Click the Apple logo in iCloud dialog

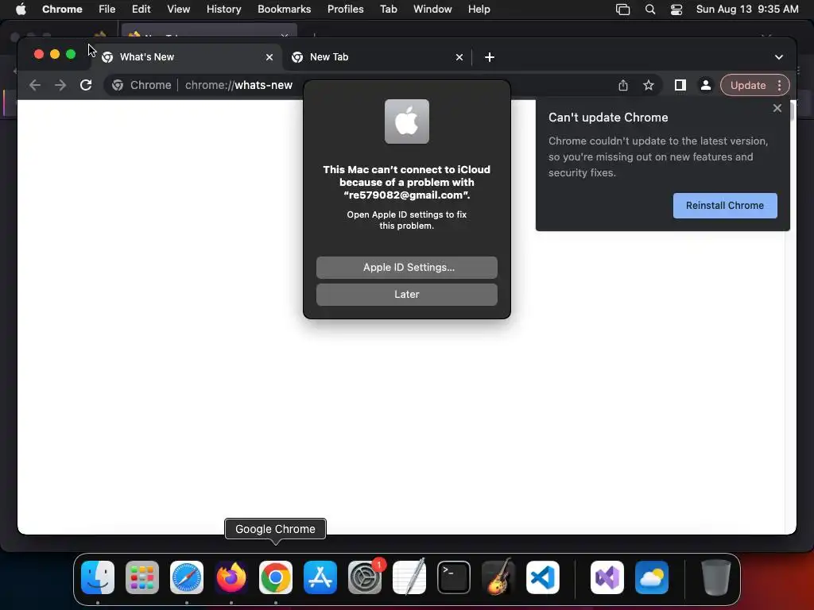[406, 122]
